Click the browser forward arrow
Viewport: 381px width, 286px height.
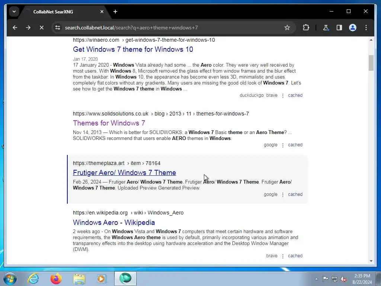coord(28,28)
